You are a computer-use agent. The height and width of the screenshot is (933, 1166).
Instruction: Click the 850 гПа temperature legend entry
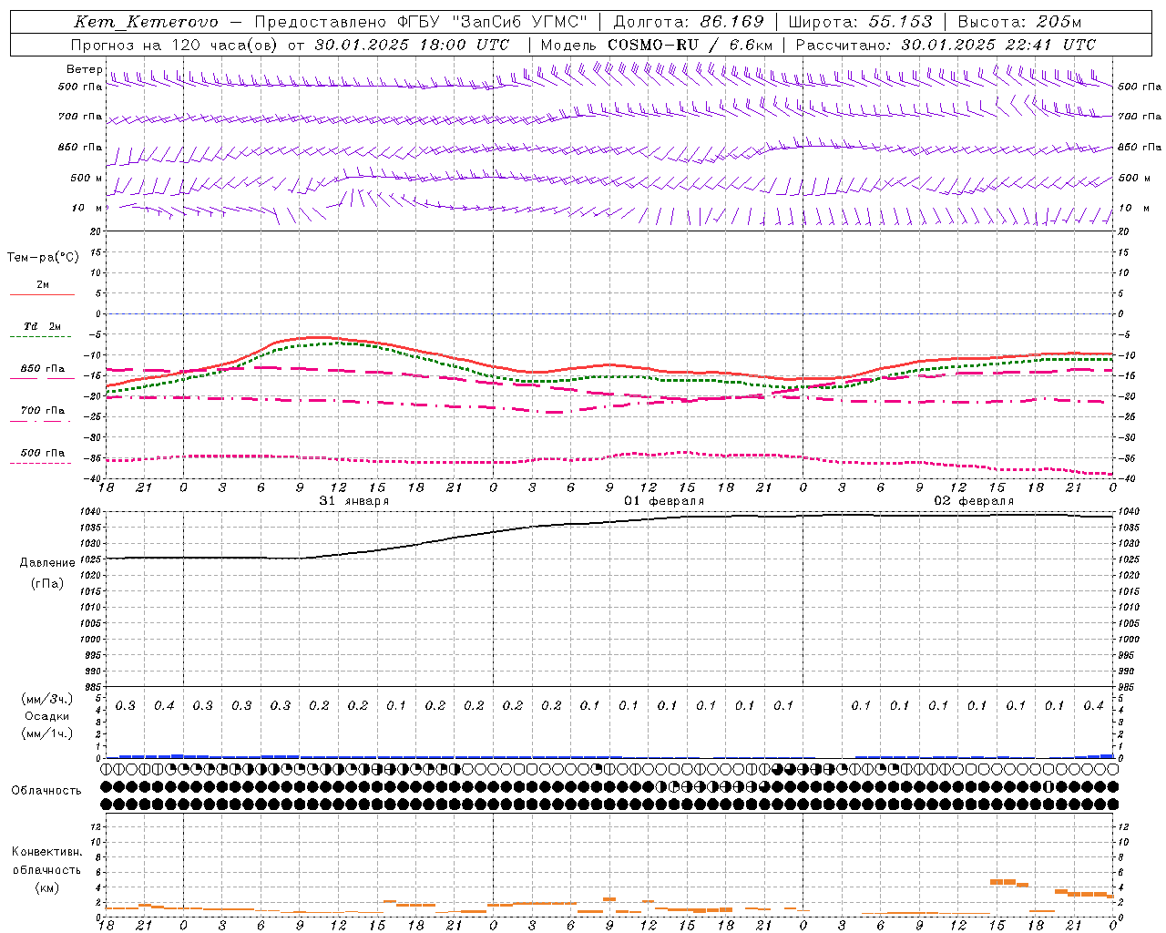(42, 369)
